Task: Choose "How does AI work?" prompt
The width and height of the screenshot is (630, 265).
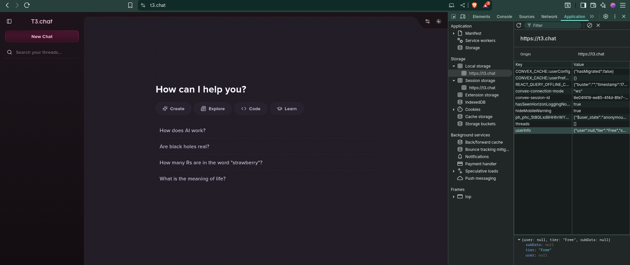Action: (266, 131)
